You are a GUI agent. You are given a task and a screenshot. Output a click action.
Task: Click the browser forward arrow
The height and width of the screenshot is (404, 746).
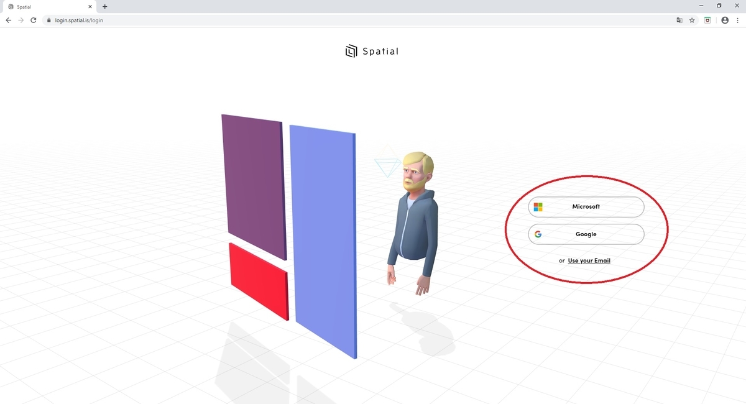[21, 20]
